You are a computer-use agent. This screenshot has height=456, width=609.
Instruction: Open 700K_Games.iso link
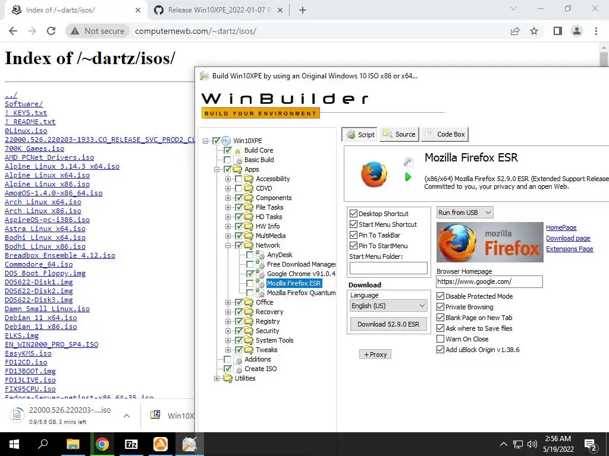[x=34, y=148]
